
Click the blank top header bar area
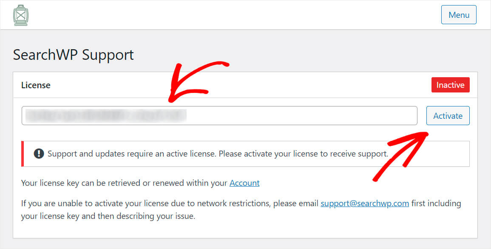tap(235, 15)
